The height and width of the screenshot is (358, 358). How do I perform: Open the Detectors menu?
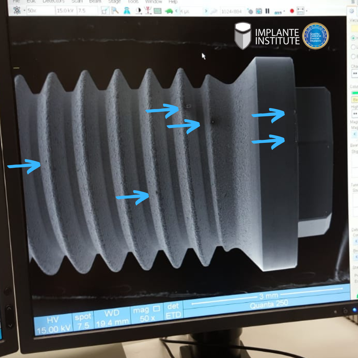53,1
